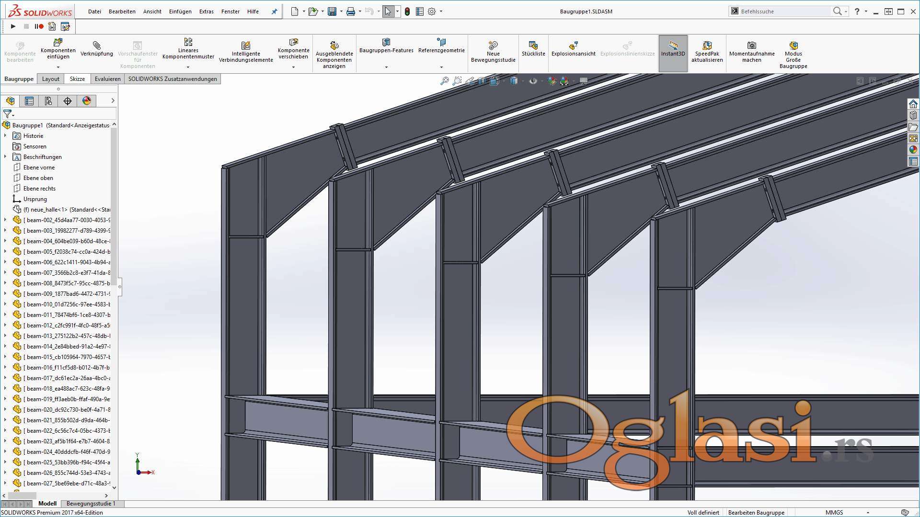Open the Referenzgeometrie dropdown arrow
Screen dimensions: 920x517
pos(441,67)
